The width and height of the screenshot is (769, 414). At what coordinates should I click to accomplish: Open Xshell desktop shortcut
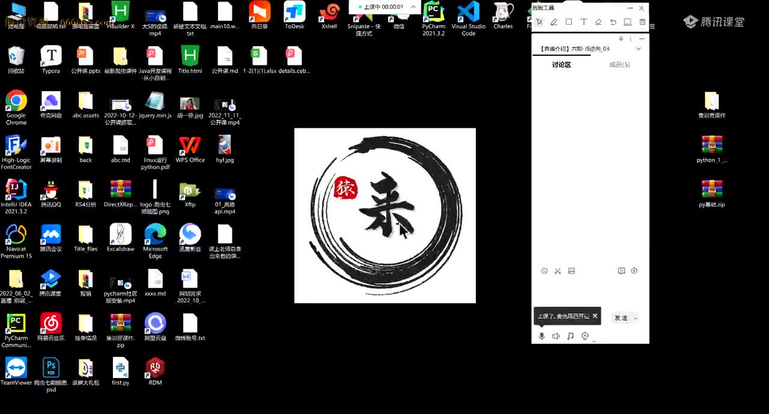[329, 16]
